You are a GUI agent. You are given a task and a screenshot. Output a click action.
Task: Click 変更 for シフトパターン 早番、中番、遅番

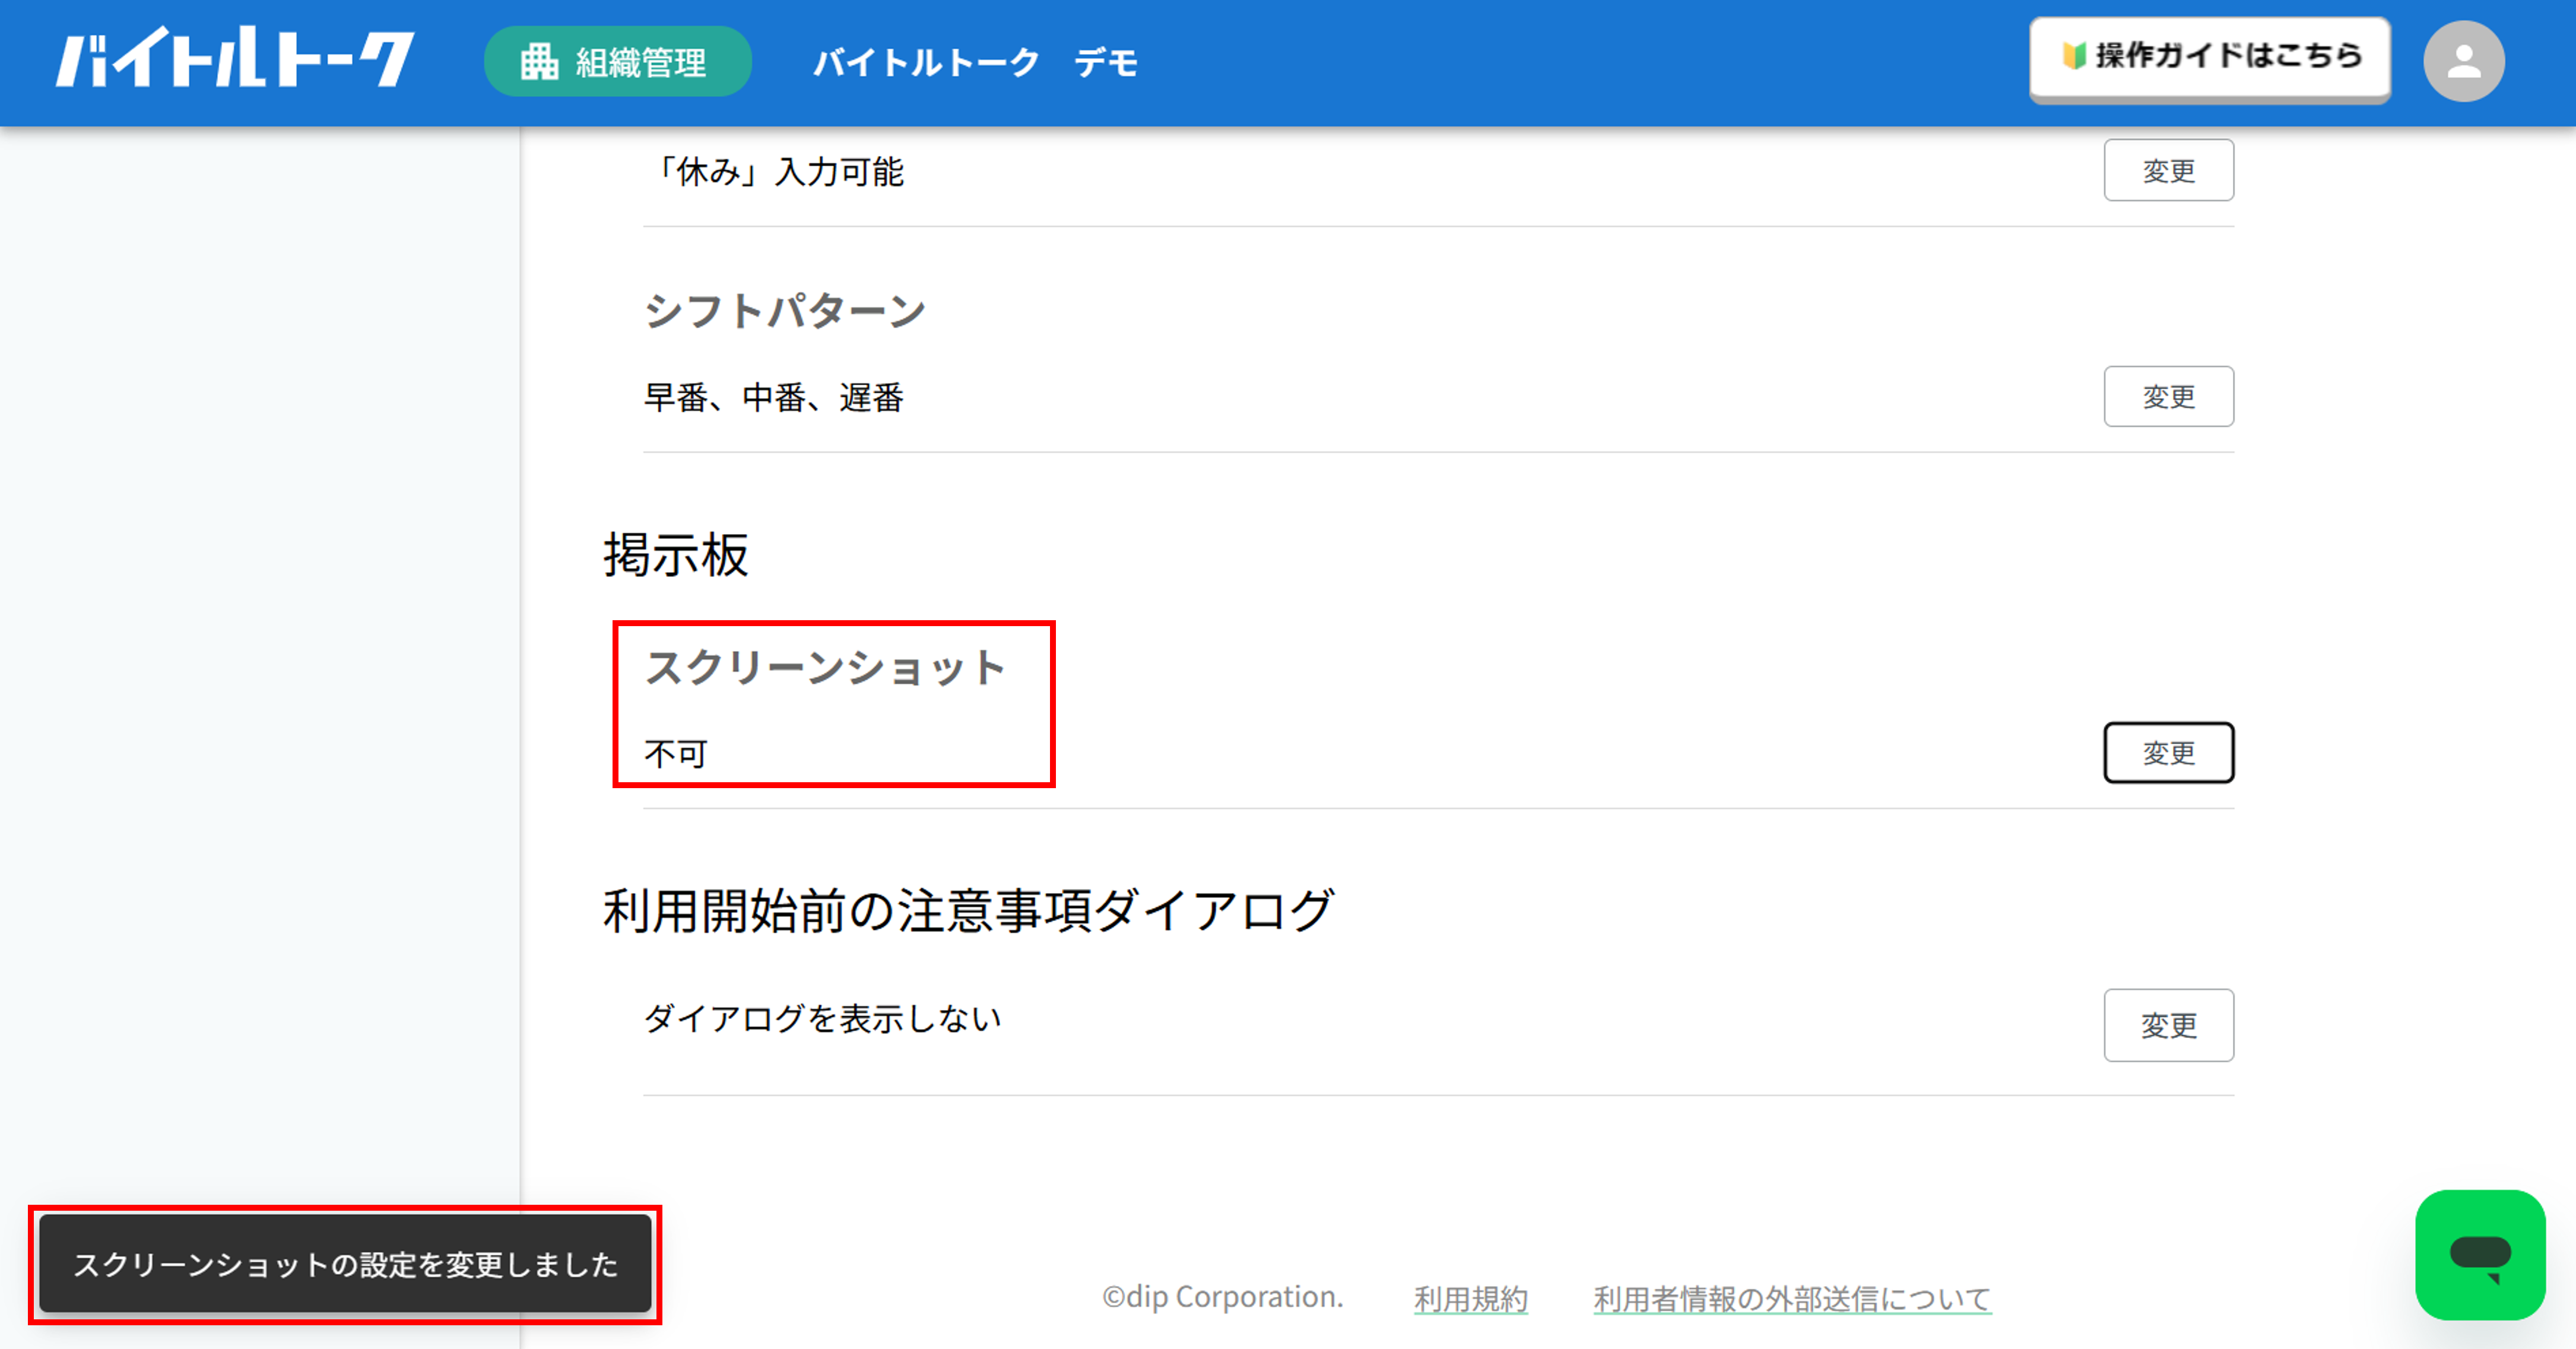[x=2168, y=397]
